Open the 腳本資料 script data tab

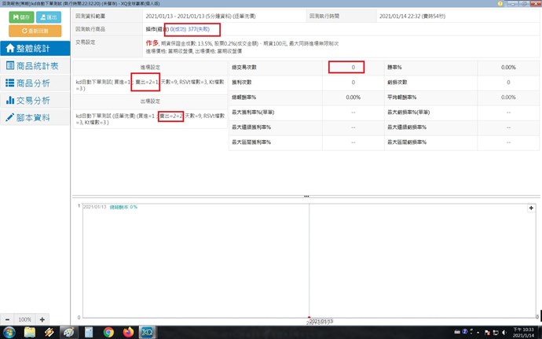point(35,117)
